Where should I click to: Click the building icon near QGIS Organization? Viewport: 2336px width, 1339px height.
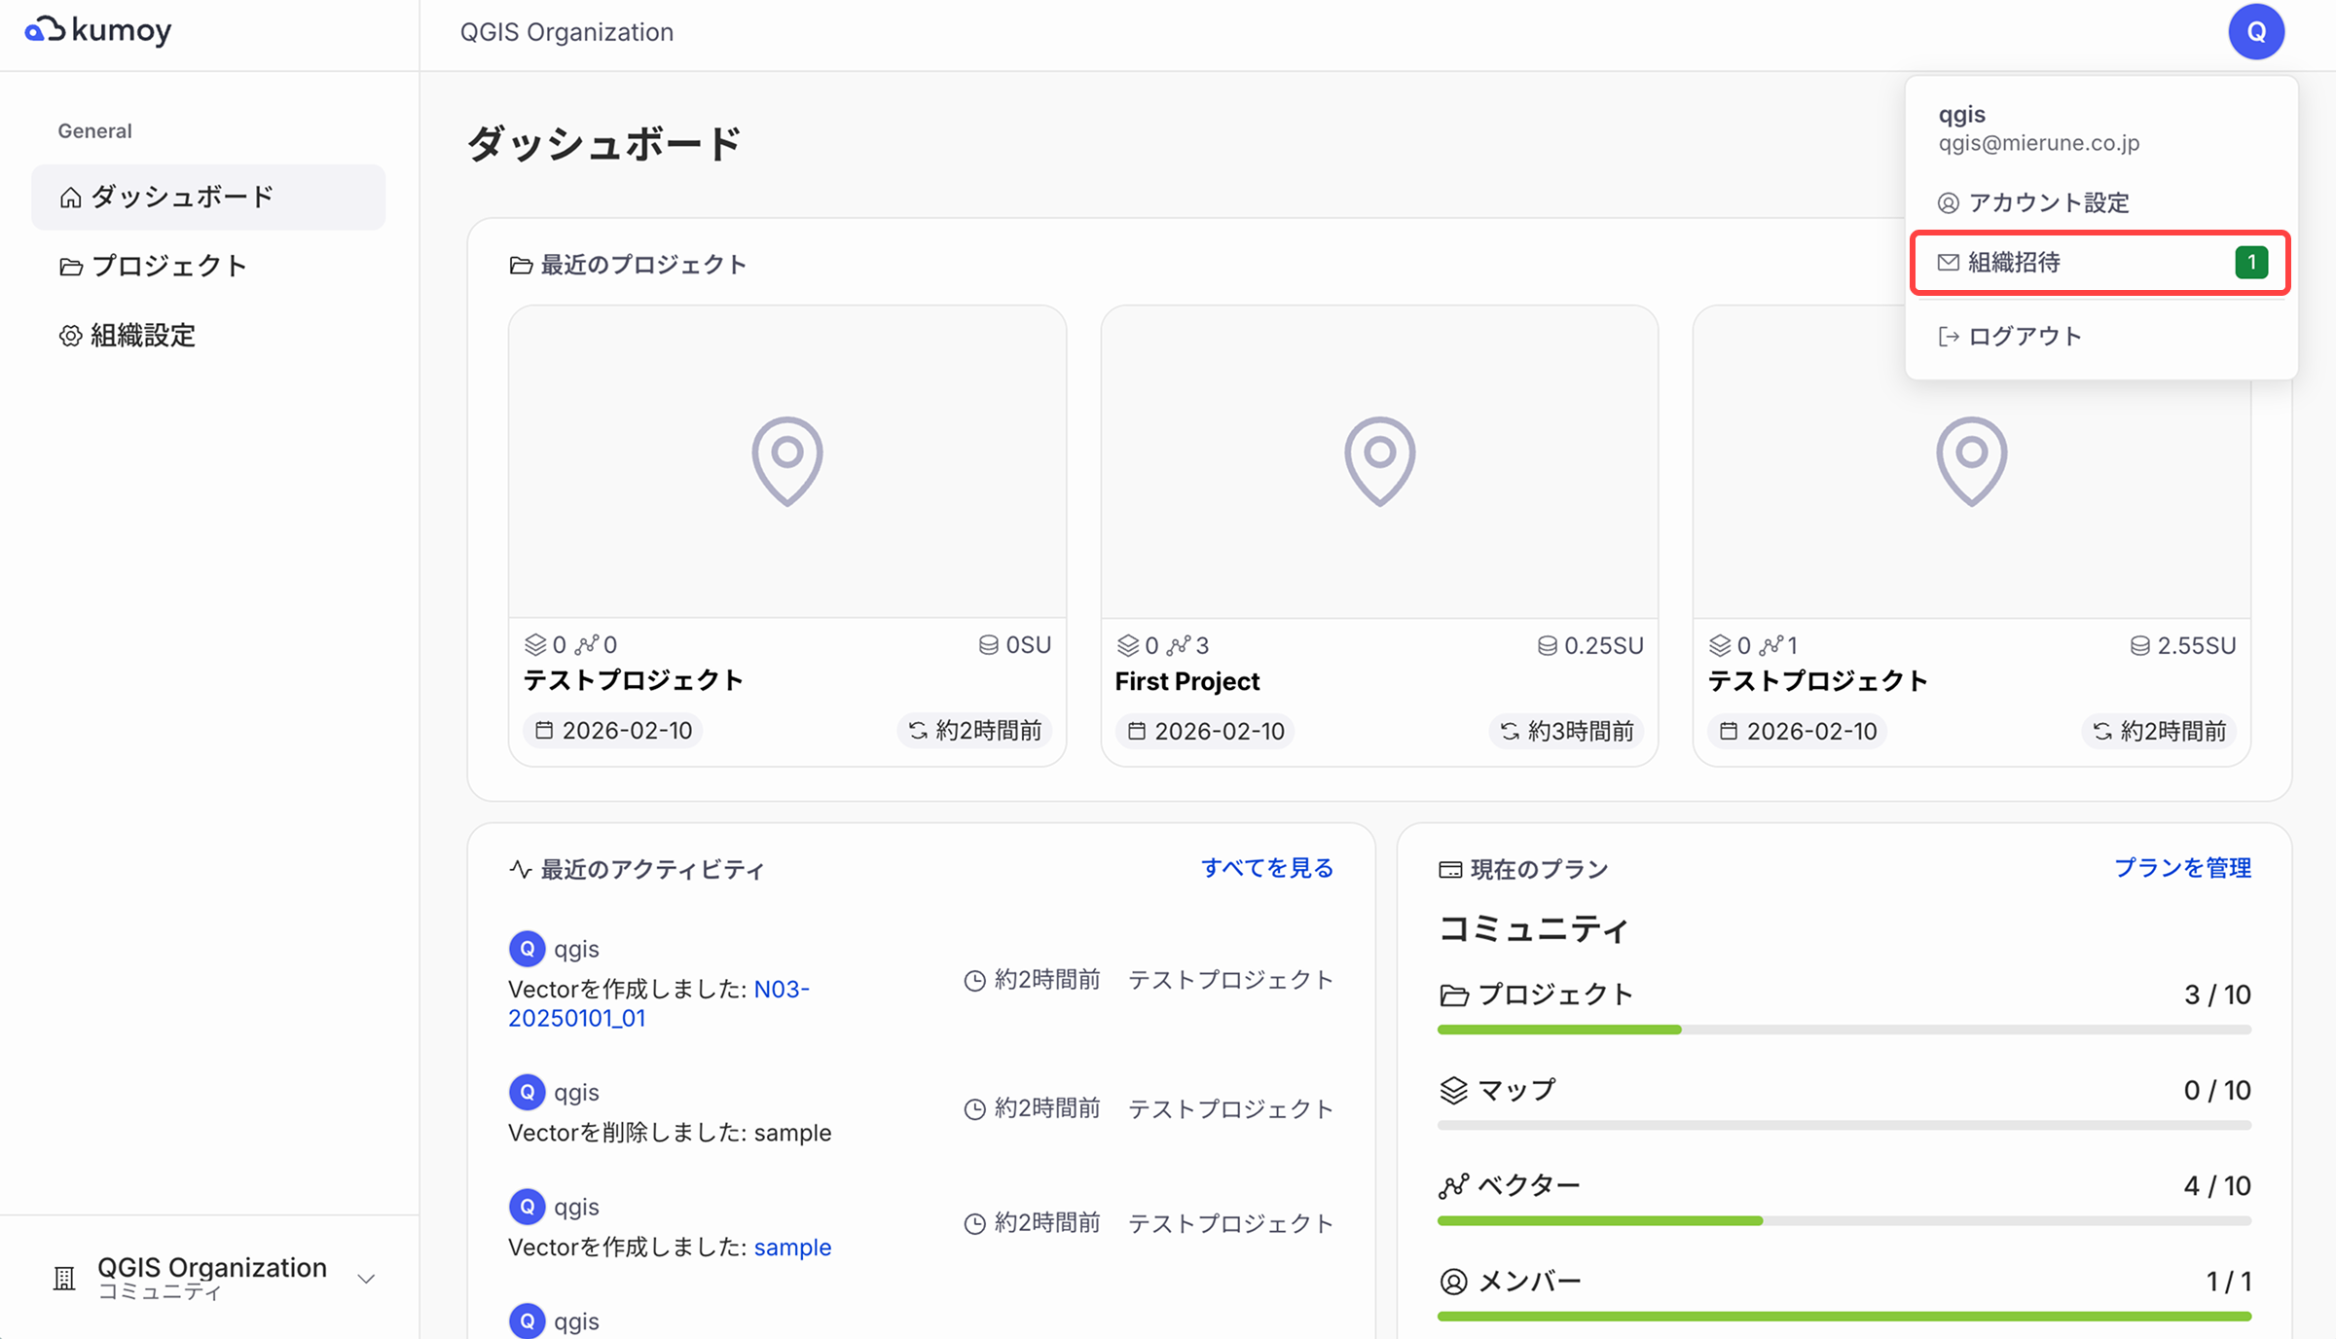pos(63,1277)
